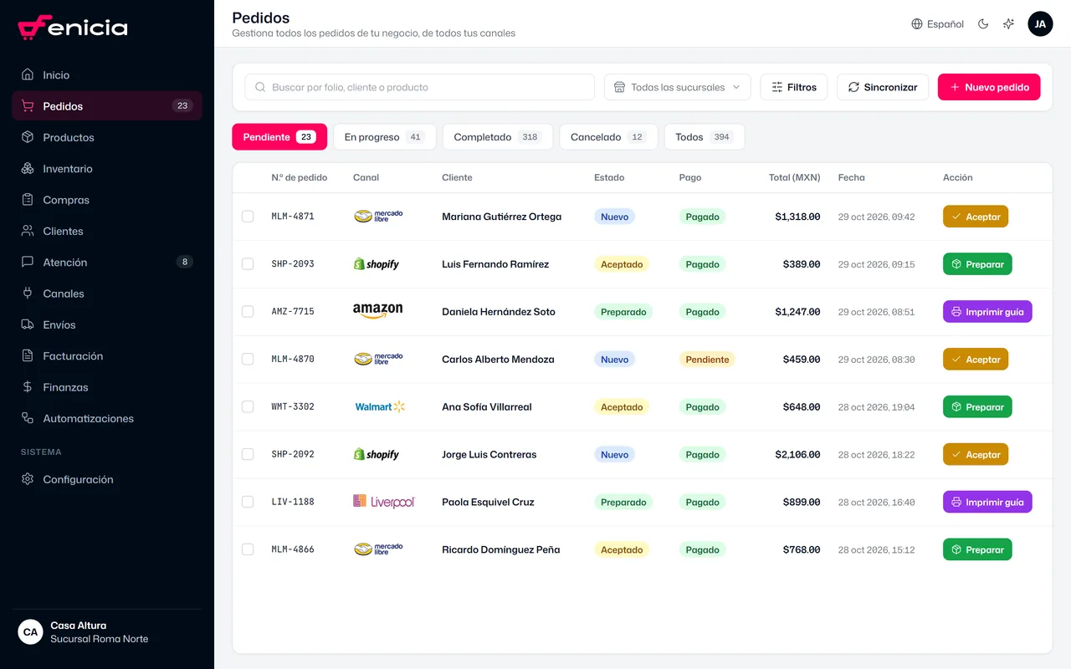Accept the order from Mariana Gutiérrez Ortega
Image resolution: width=1071 pixels, height=669 pixels.
click(x=976, y=217)
